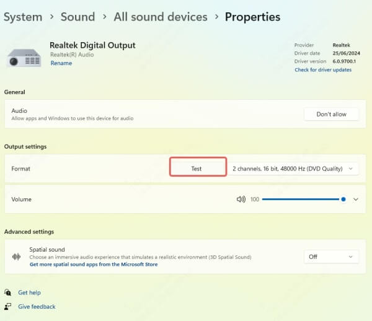Expand the Volume section chevron
372x321 pixels.
click(356, 200)
